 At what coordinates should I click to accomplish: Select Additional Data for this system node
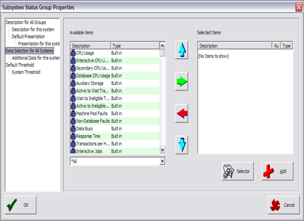point(36,58)
